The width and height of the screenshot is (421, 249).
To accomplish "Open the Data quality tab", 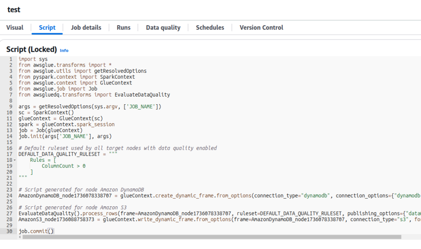I will [163, 27].
